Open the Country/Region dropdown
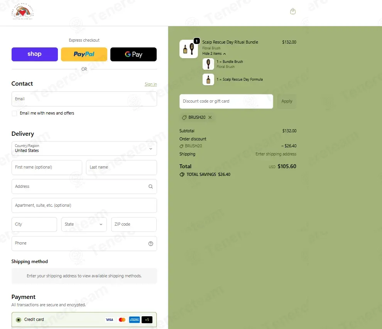The width and height of the screenshot is (382, 329). tap(84, 148)
